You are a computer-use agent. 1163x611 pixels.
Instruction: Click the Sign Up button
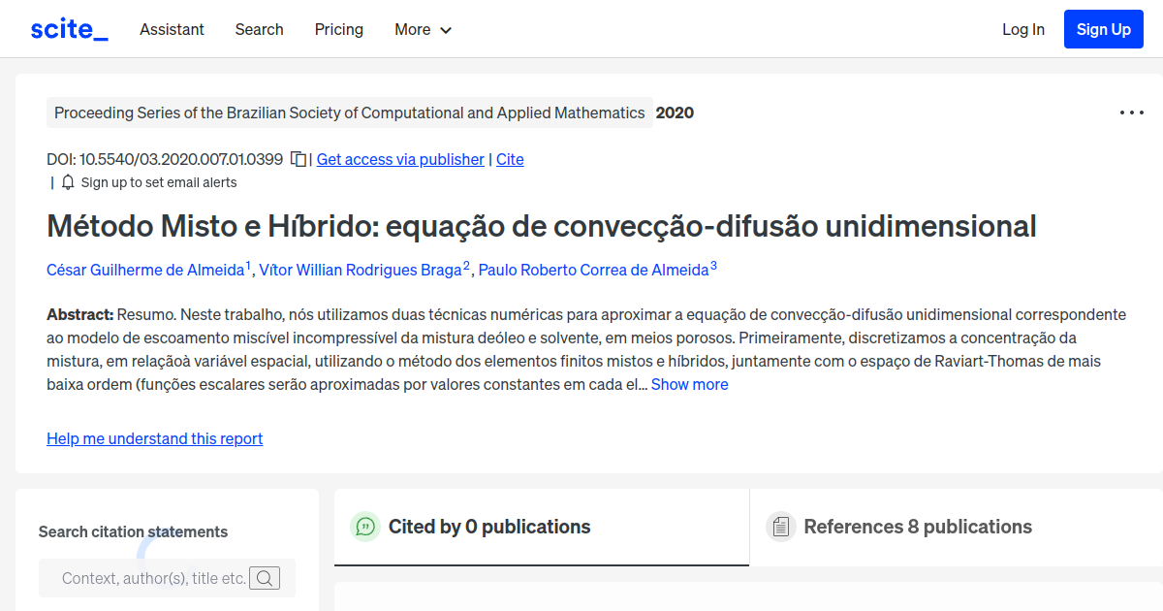(1103, 28)
